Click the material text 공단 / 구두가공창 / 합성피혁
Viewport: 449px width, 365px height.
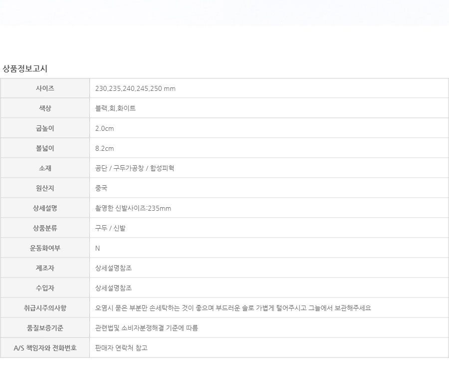point(135,168)
